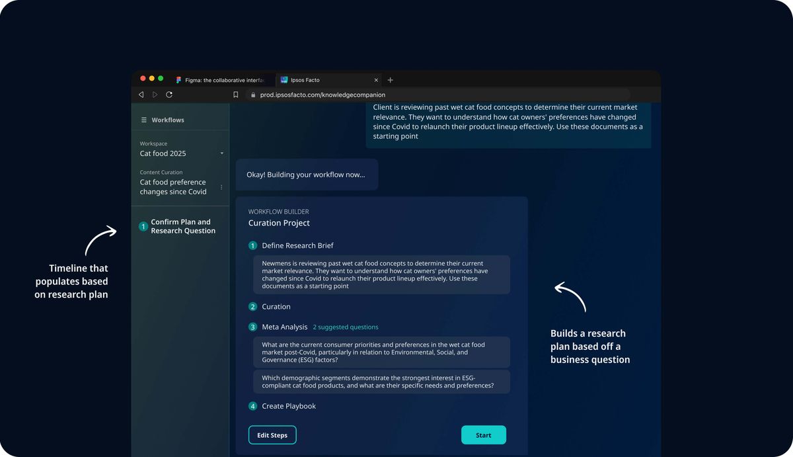The width and height of the screenshot is (793, 457).
Task: Click the Cat food preference changes since Covid entry
Action: pyautogui.click(x=173, y=187)
